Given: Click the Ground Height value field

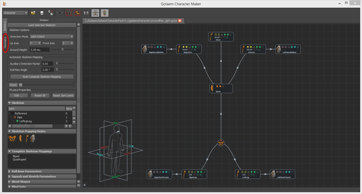Looking at the screenshot, I should (x=39, y=50).
